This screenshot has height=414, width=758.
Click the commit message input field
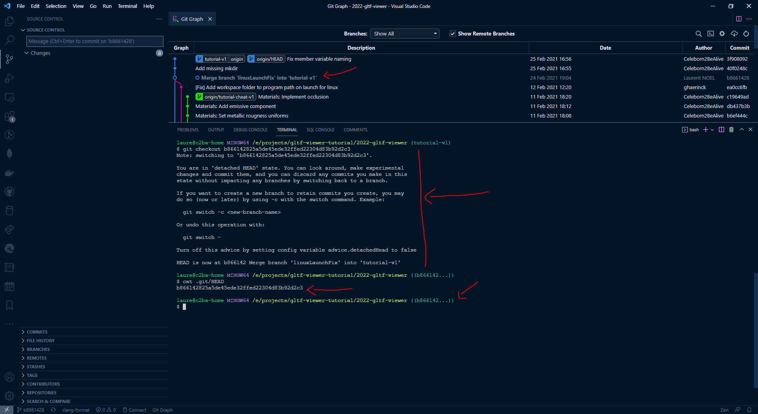[95, 41]
